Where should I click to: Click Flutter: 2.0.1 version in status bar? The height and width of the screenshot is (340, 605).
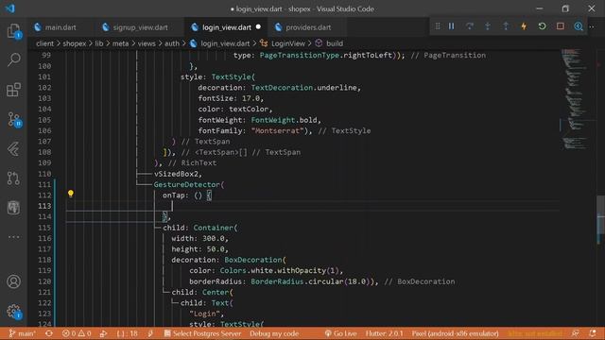[385, 333]
